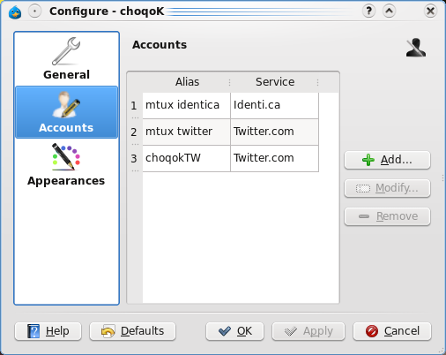The width and height of the screenshot is (446, 355).
Task: Select the mtux twitter alias cell
Action: point(186,132)
